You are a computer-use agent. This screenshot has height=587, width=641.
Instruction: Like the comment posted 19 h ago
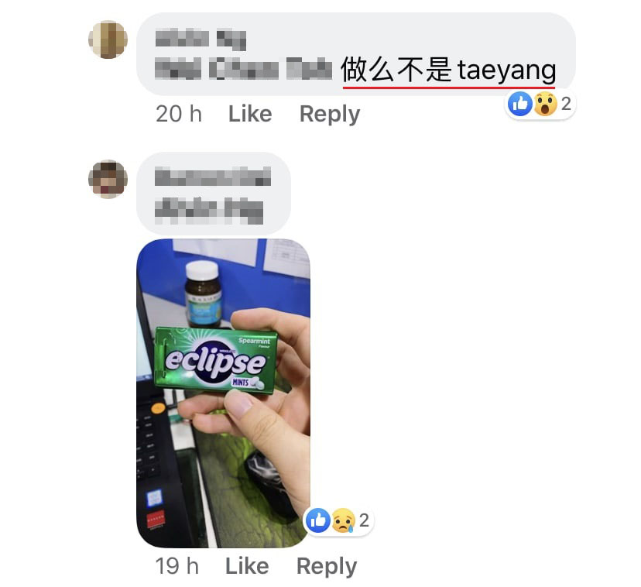click(x=247, y=566)
